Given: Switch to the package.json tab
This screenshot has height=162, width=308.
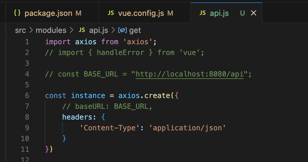Looking at the screenshot, I should tap(52, 13).
